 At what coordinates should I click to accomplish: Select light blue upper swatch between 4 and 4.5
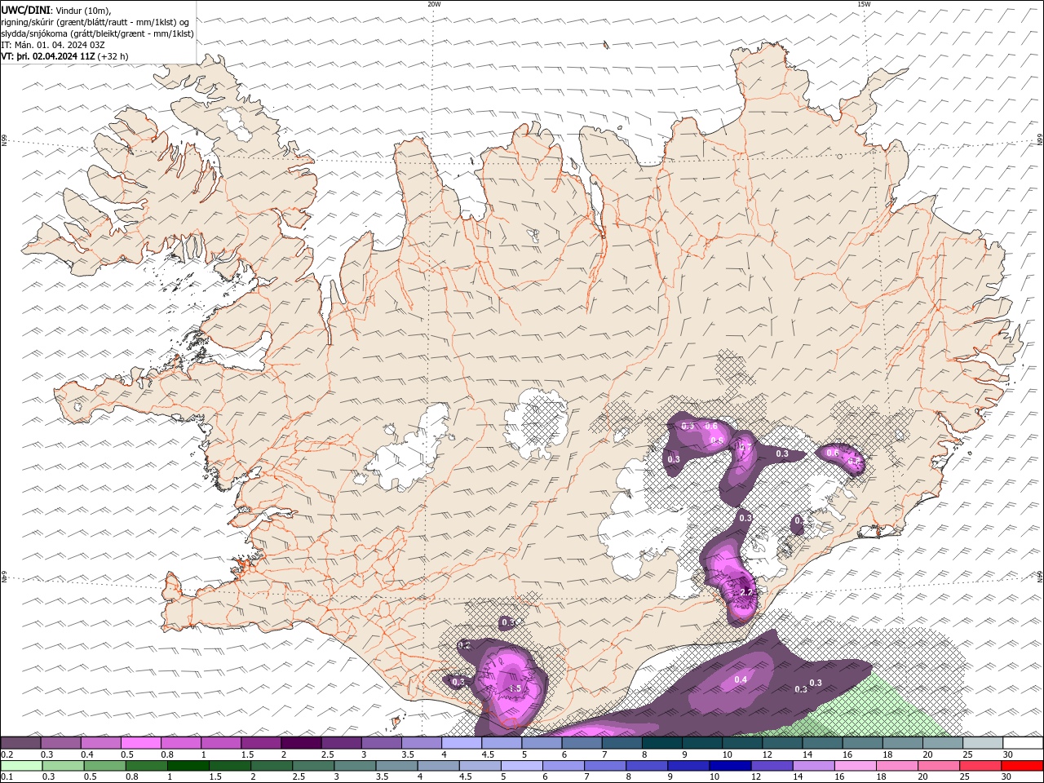pos(462,743)
